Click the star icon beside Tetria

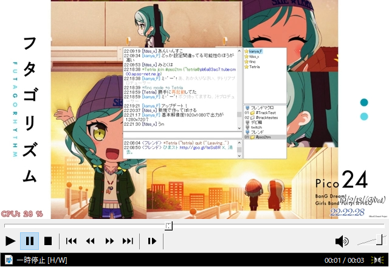(x=246, y=67)
